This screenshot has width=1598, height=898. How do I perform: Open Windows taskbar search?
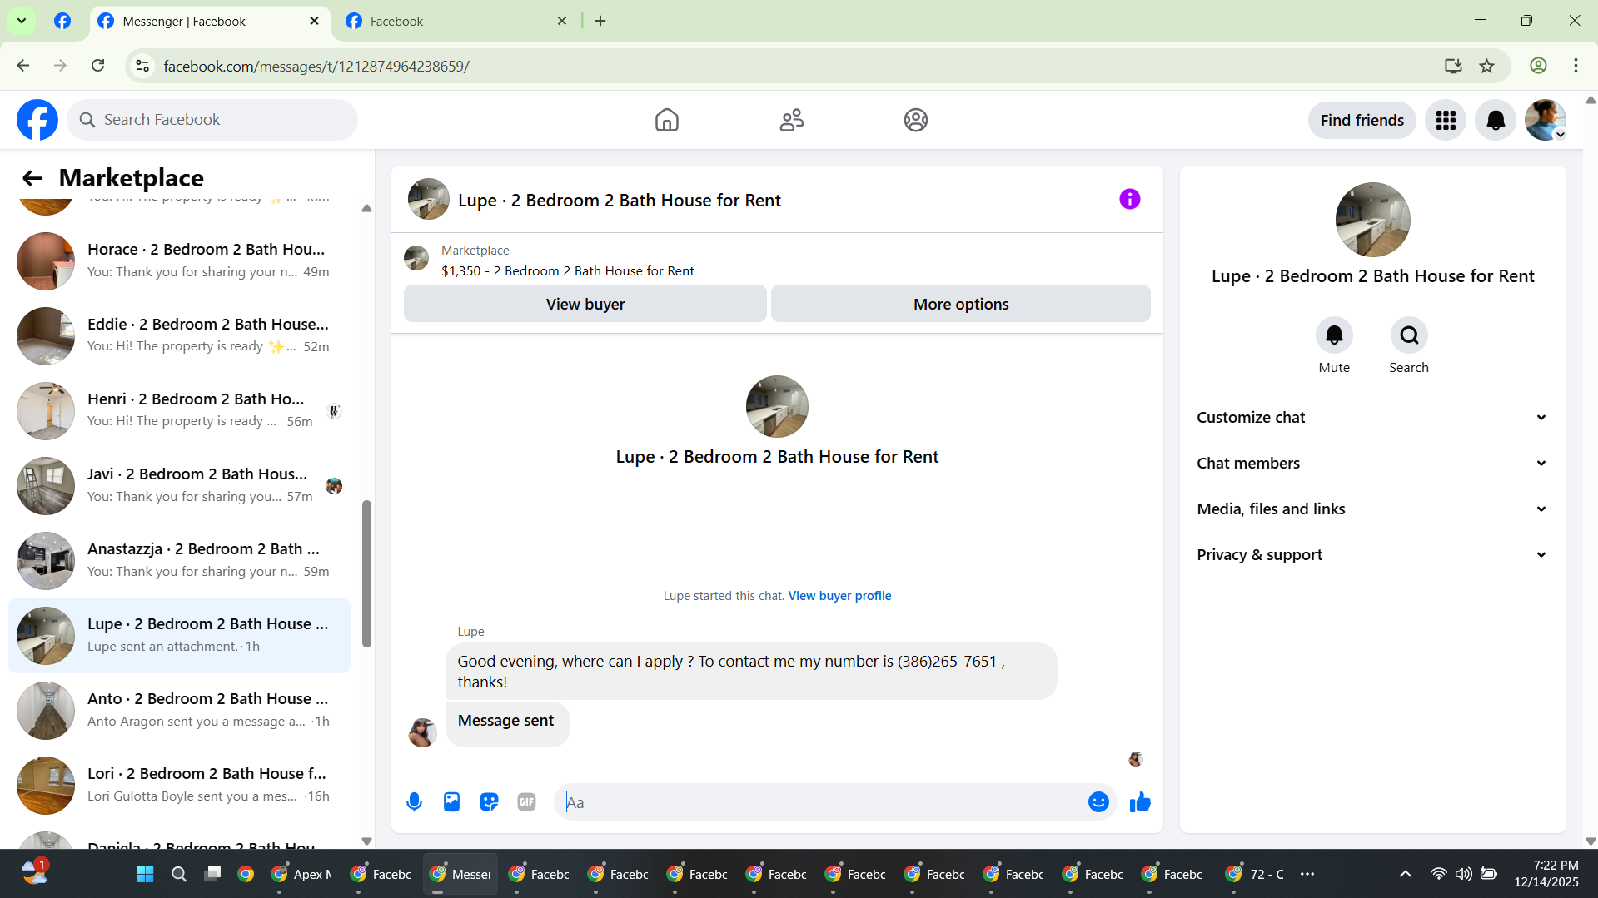coord(178,874)
